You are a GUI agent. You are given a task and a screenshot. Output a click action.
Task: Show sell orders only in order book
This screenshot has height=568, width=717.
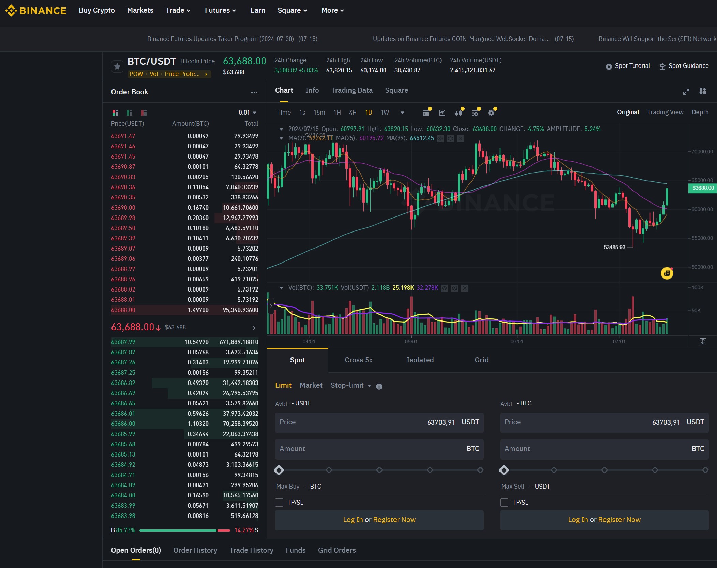point(144,113)
